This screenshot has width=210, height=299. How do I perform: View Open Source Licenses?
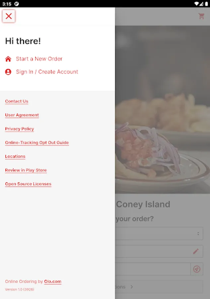[x=28, y=184]
